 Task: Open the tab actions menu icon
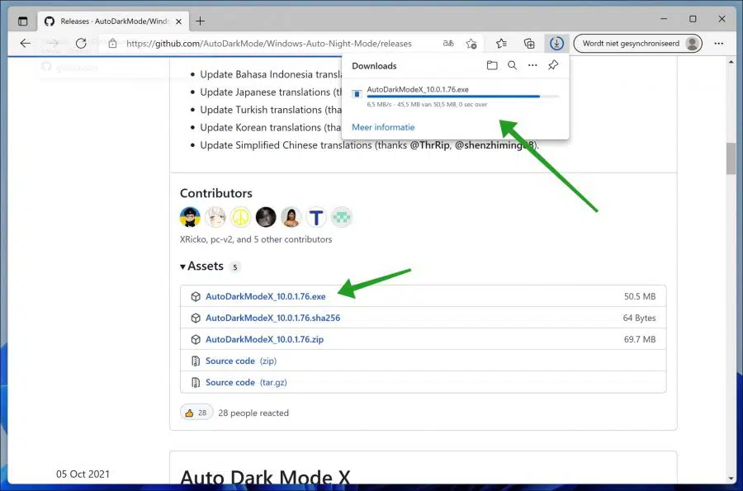tap(23, 21)
